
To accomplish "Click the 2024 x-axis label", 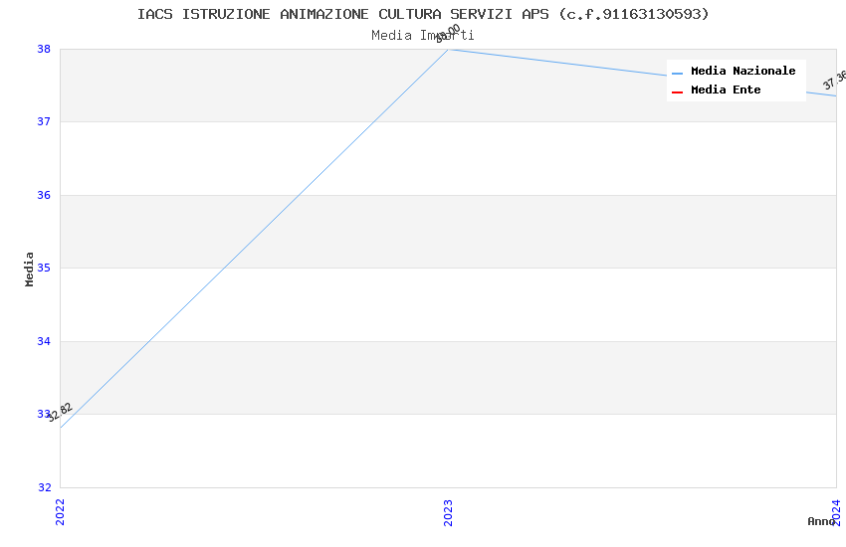I will [x=836, y=512].
